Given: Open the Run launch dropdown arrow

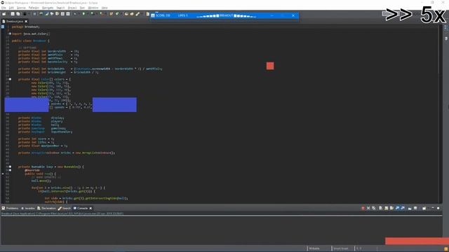Looking at the screenshot, I should coord(87,14).
